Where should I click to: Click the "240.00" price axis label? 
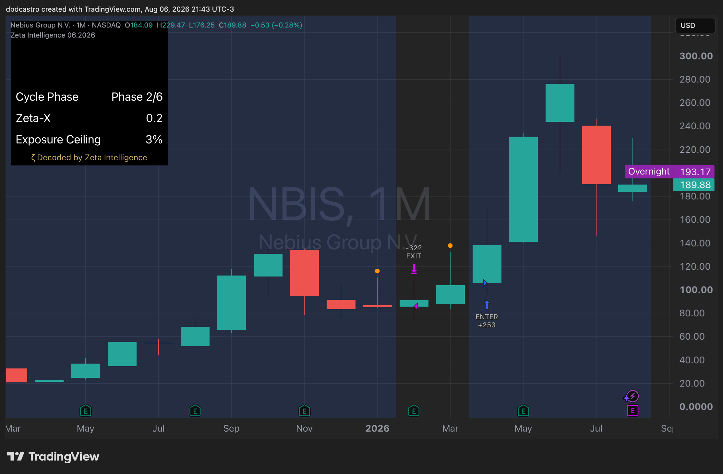click(695, 126)
